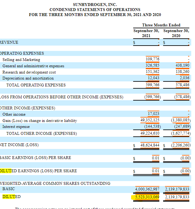Select the 12,043 value

point(154,78)
